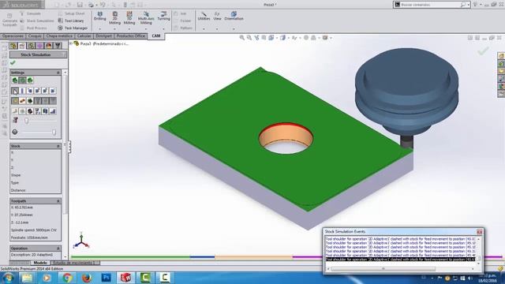The width and height of the screenshot is (505, 284).
Task: Click the Pattern command in ribbon
Action: 183,28
